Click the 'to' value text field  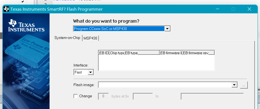pyautogui.click(x=212, y=96)
